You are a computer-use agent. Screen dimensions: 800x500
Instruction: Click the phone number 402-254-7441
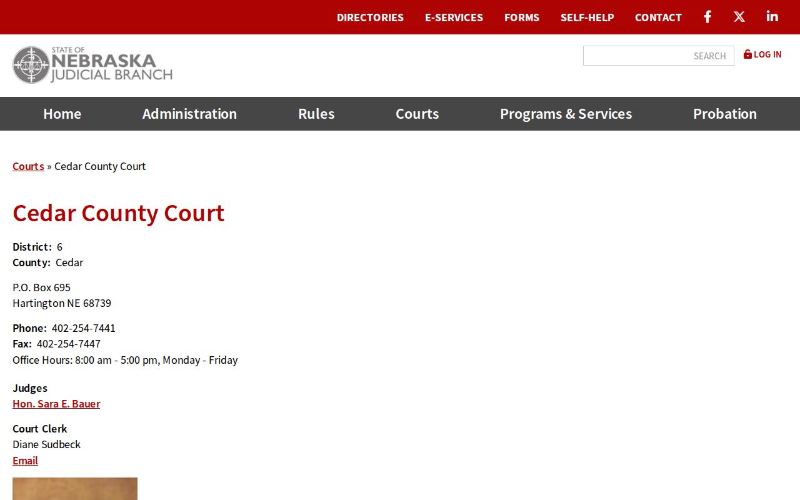click(84, 328)
